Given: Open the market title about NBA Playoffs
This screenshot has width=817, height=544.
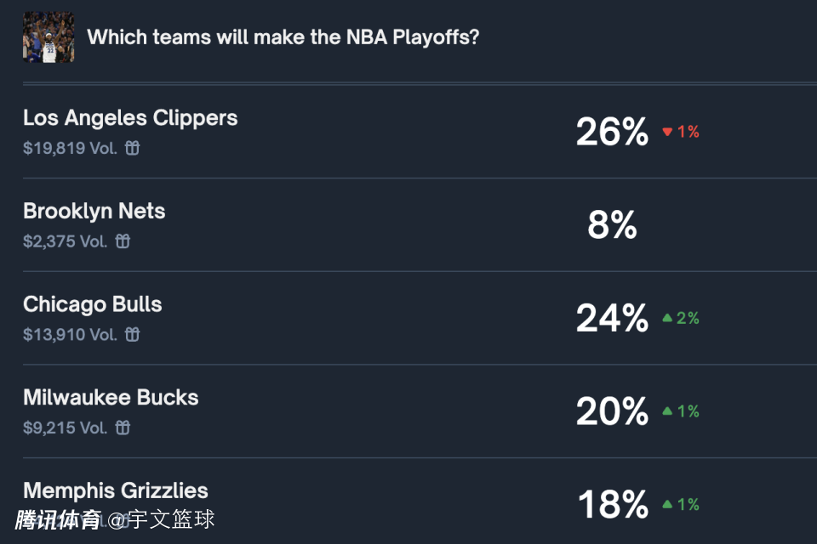Looking at the screenshot, I should point(283,37).
